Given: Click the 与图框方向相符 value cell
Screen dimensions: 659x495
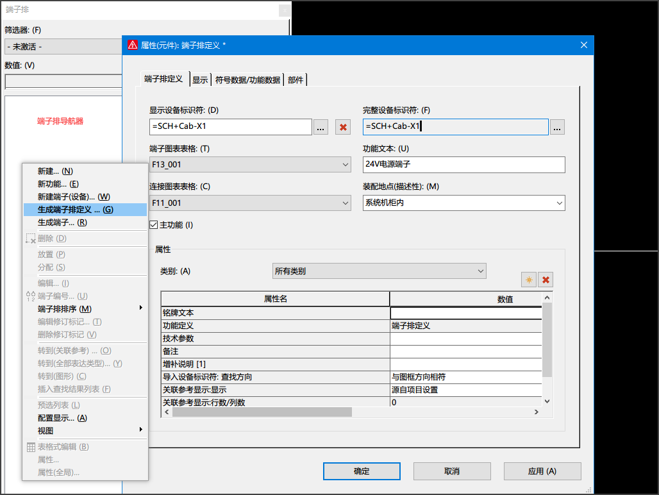Looking at the screenshot, I should 466,377.
